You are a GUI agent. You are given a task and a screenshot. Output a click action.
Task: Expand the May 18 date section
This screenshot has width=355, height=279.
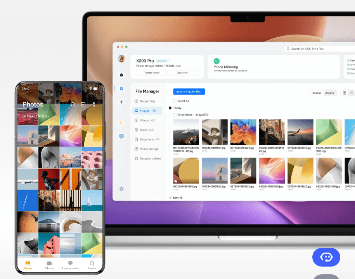tap(170, 198)
